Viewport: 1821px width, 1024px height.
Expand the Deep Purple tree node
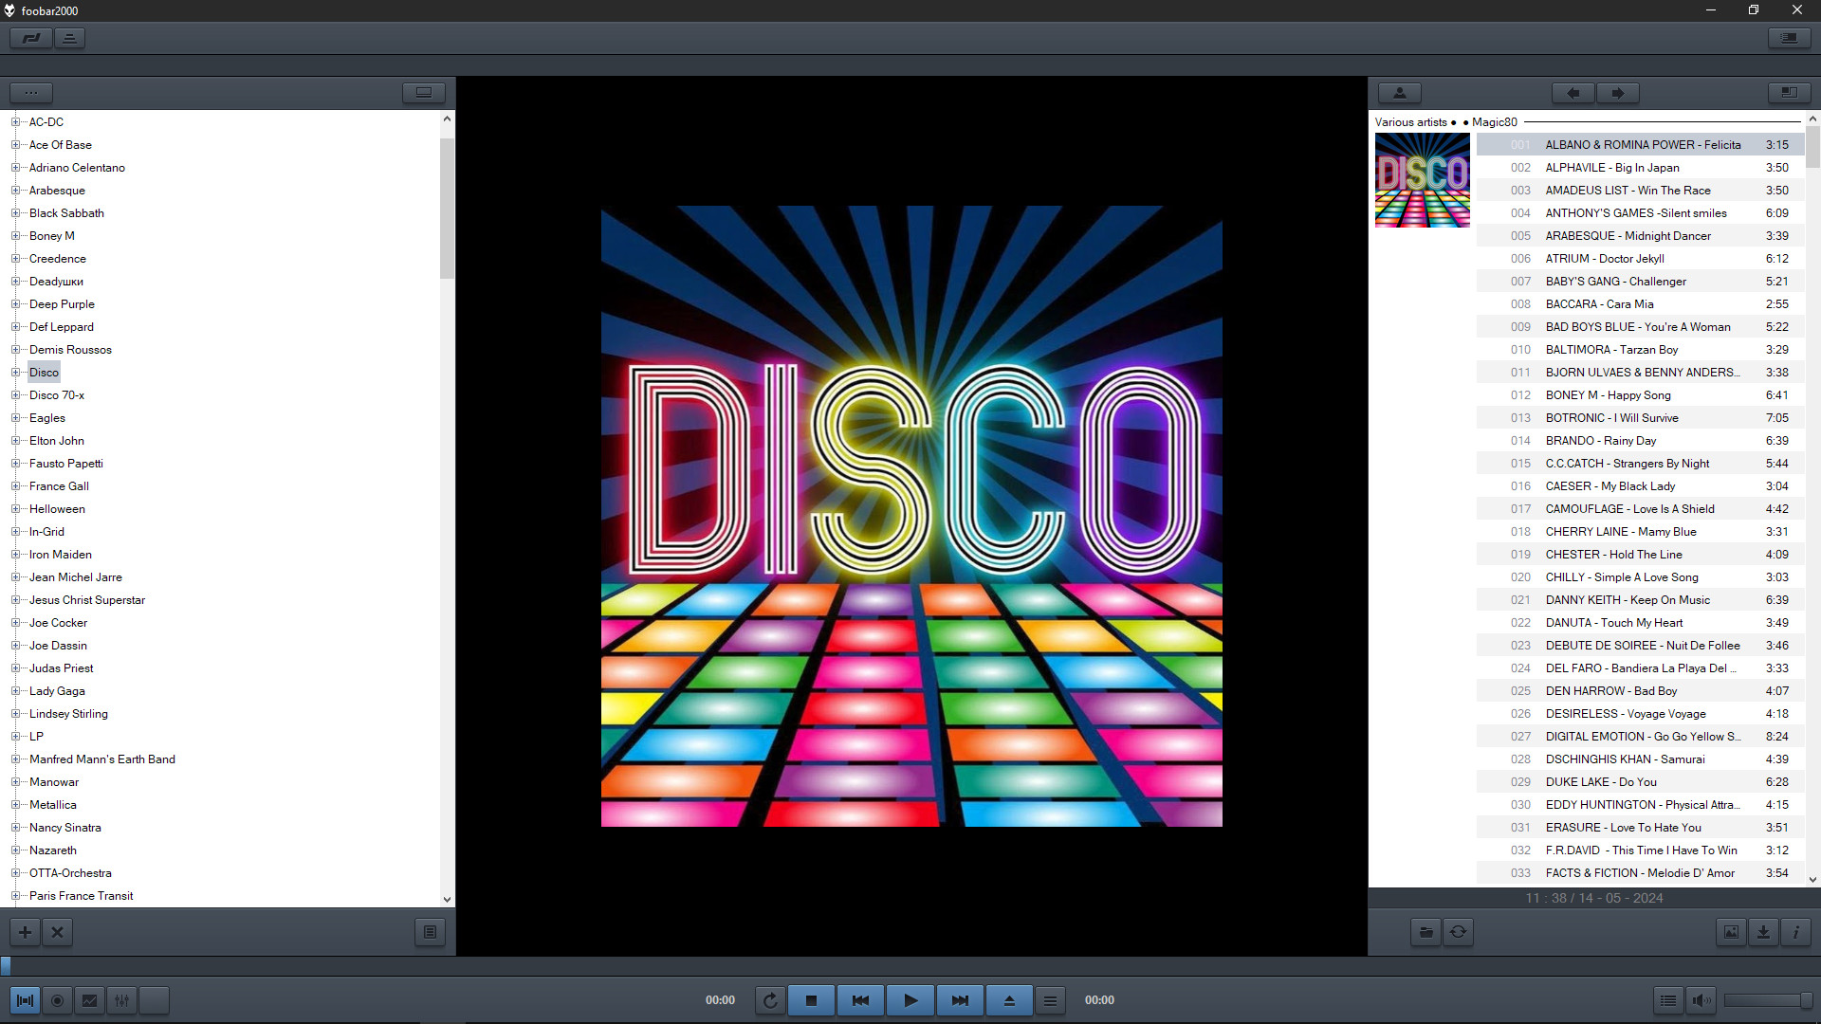pos(15,304)
